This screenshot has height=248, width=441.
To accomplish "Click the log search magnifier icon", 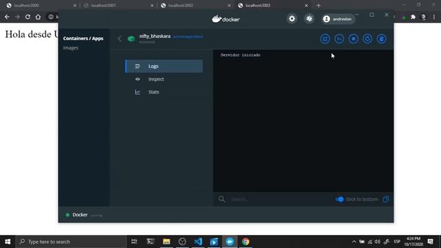I will pos(222,199).
